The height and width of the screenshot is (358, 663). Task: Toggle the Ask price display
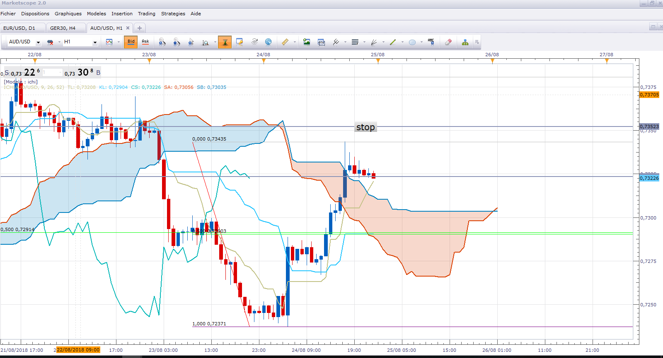[x=145, y=42]
